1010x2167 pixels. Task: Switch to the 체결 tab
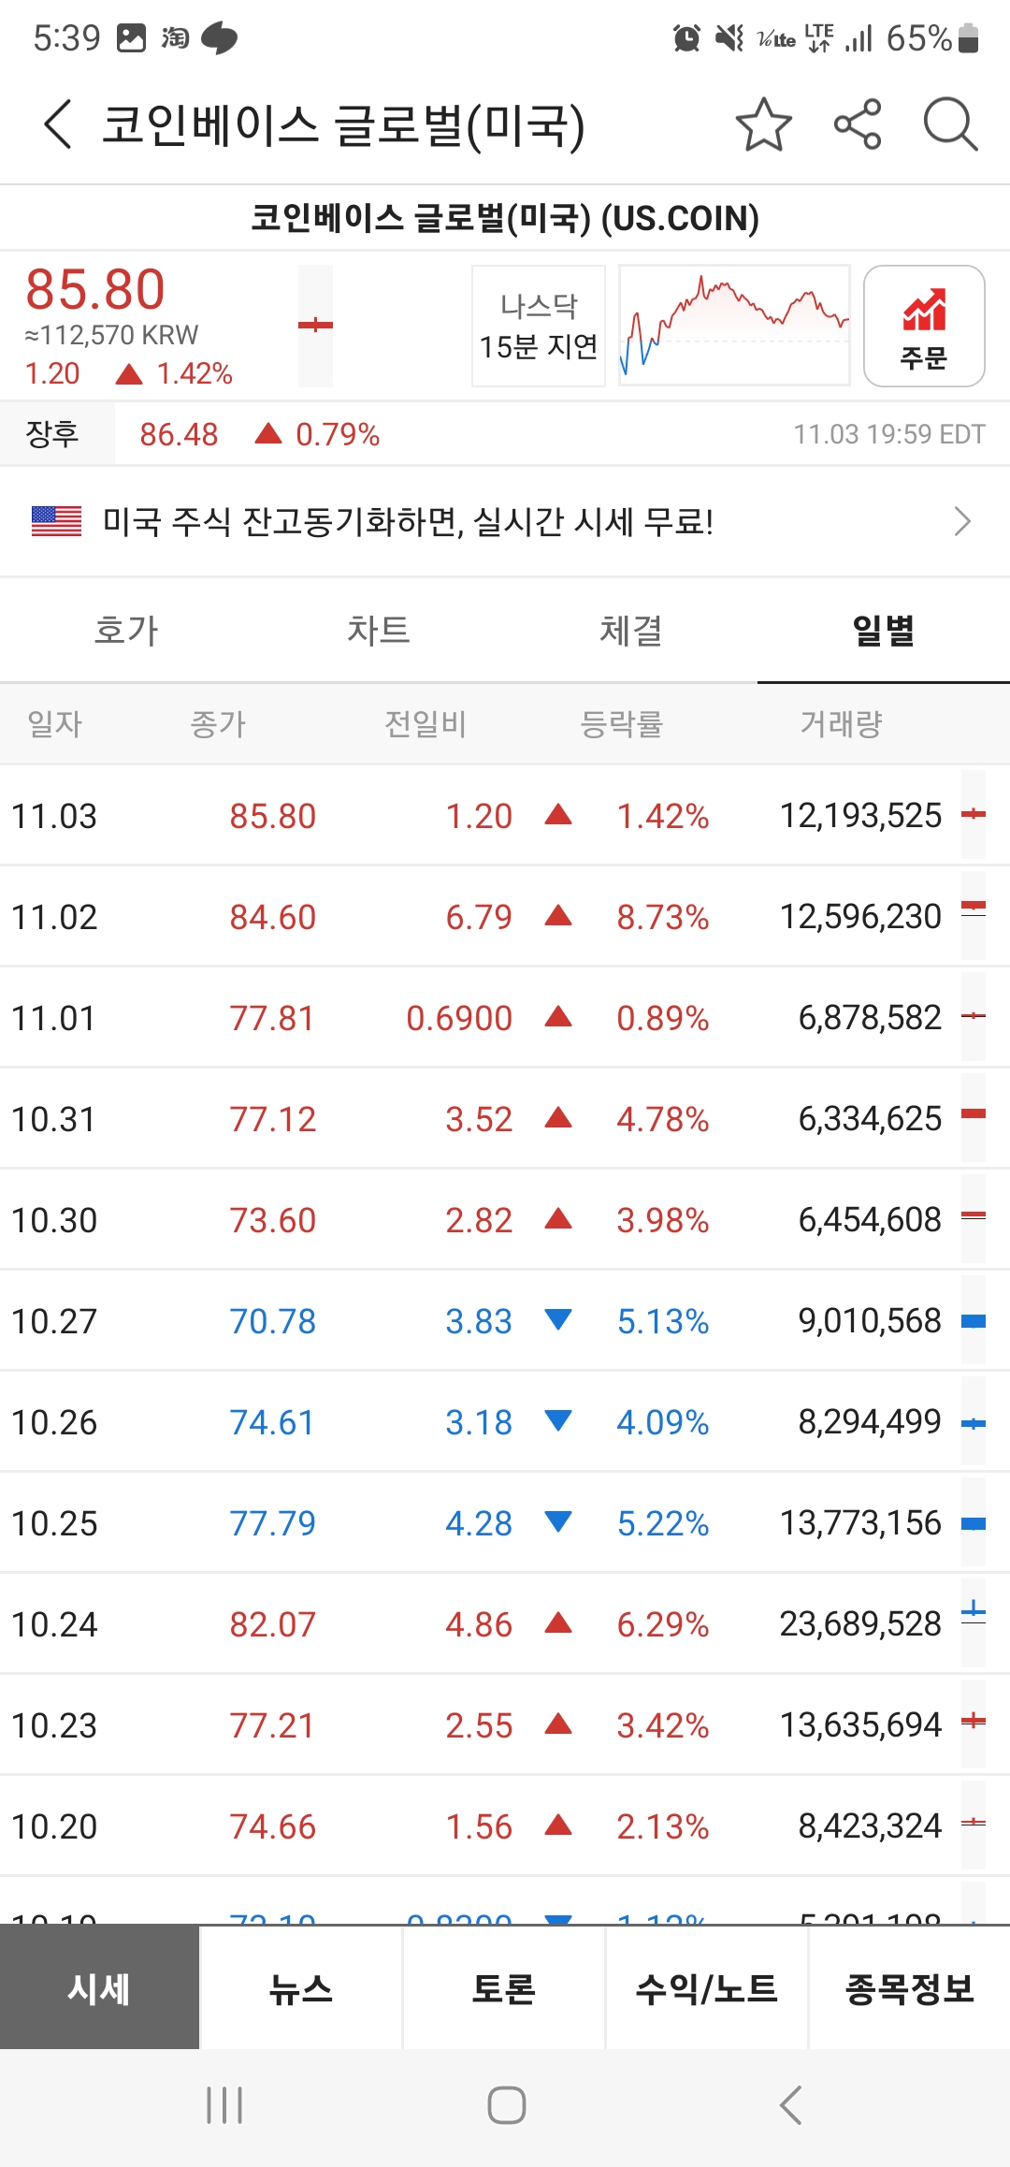(631, 631)
